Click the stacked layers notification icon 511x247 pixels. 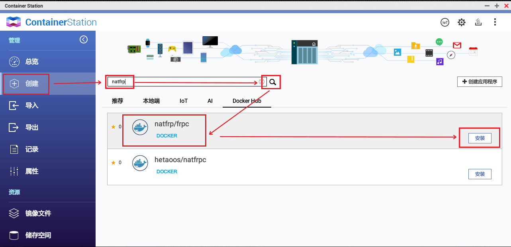coord(478,22)
